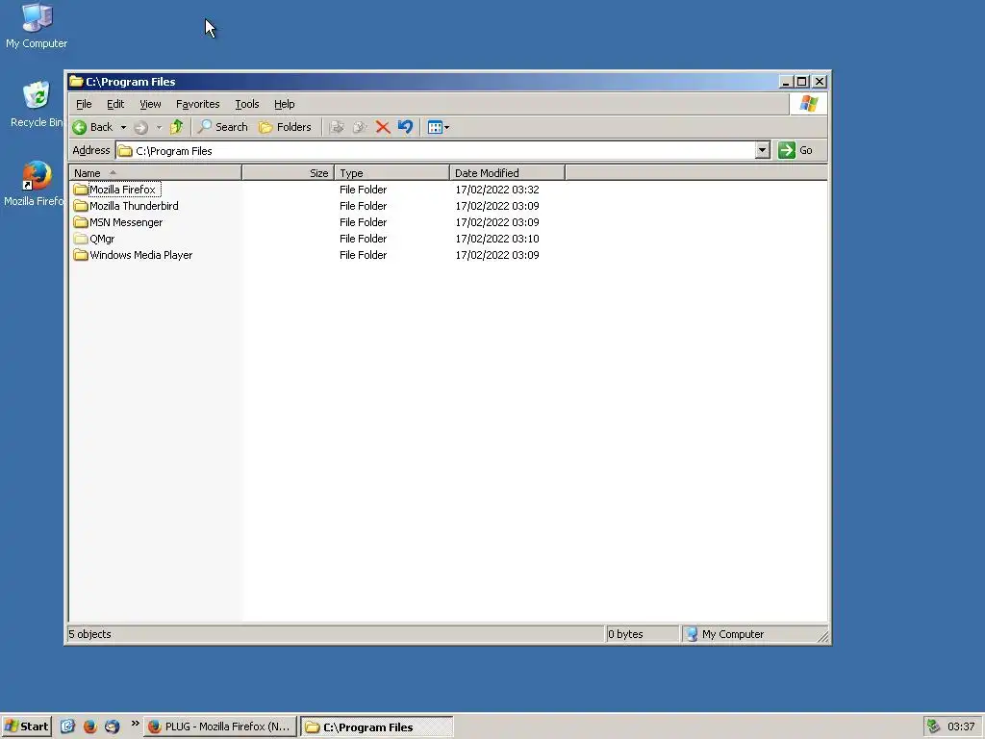Click the Windows flag logo in menu bar
The width and height of the screenshot is (985, 739).
coord(808,104)
